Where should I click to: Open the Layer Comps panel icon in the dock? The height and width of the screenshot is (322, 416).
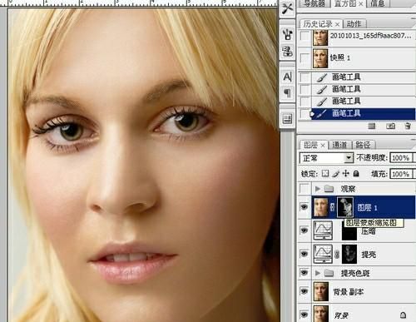(x=287, y=119)
